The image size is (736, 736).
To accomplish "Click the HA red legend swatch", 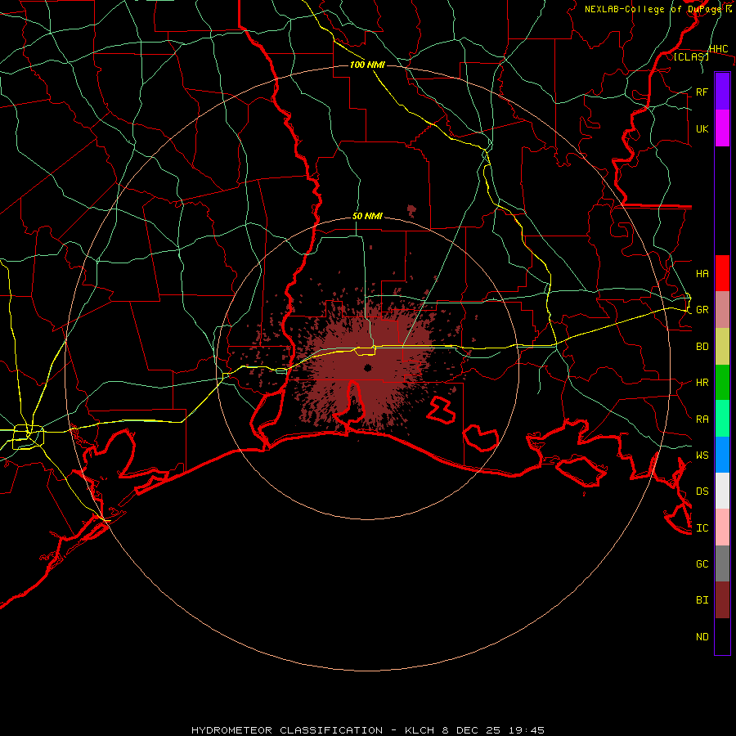I will point(722,273).
